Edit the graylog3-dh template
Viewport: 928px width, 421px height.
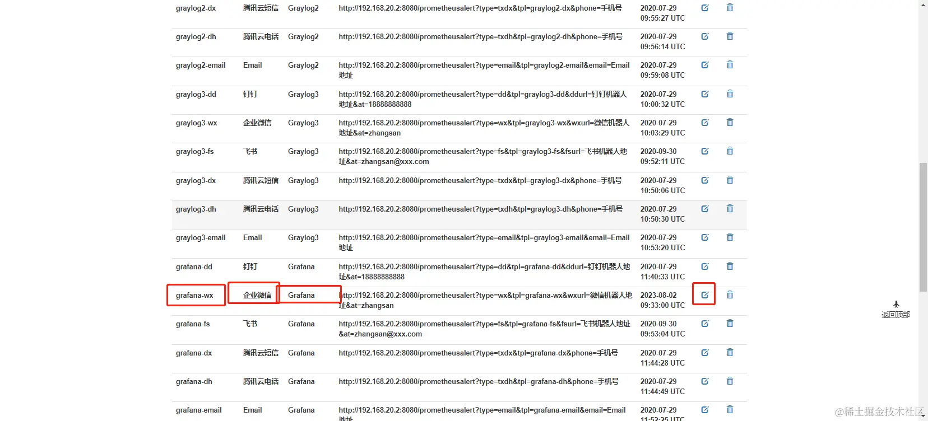705,209
